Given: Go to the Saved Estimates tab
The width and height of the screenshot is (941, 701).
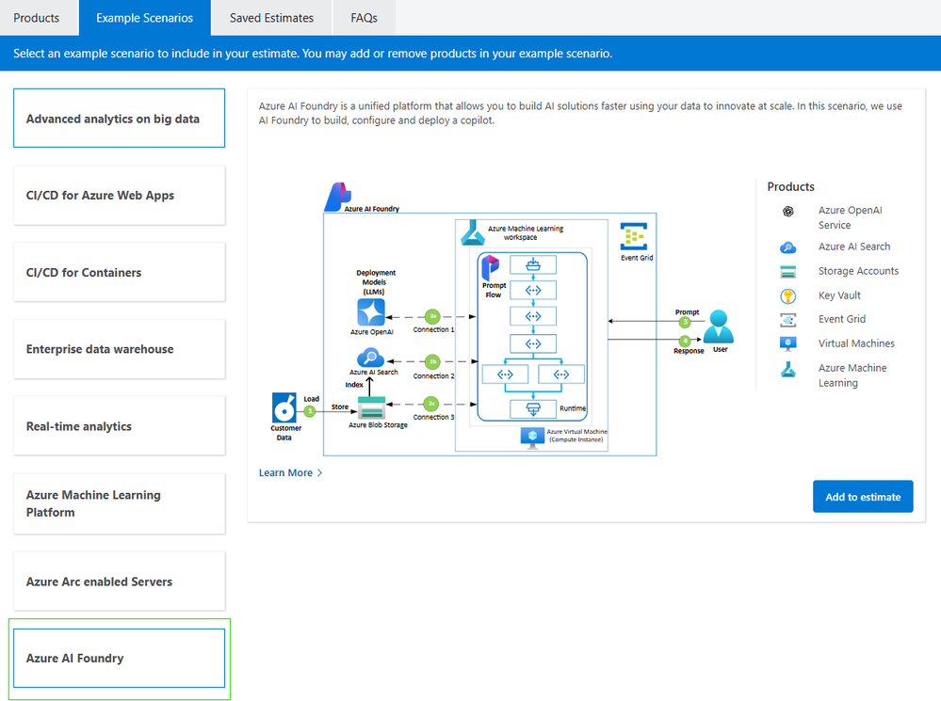Looking at the screenshot, I should (x=271, y=18).
